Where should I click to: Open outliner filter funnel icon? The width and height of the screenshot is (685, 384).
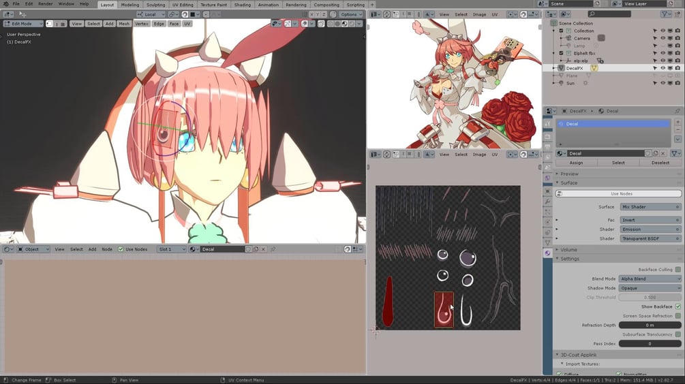click(x=666, y=14)
